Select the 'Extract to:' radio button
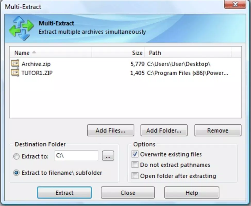251x206 pixels. click(16, 156)
